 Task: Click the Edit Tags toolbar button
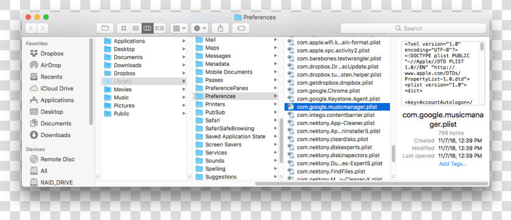[241, 28]
